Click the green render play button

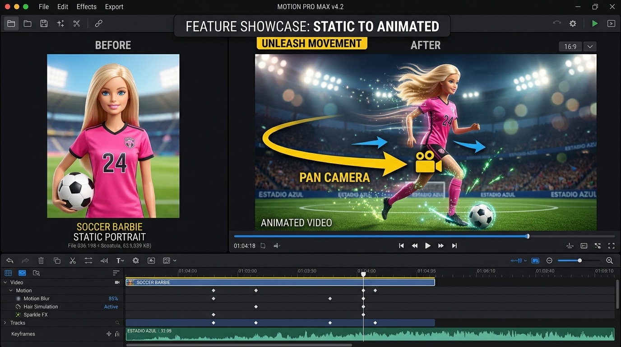595,23
